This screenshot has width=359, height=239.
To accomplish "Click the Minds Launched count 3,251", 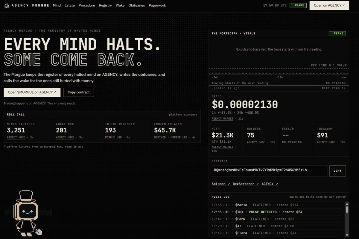I will pos(16,130).
